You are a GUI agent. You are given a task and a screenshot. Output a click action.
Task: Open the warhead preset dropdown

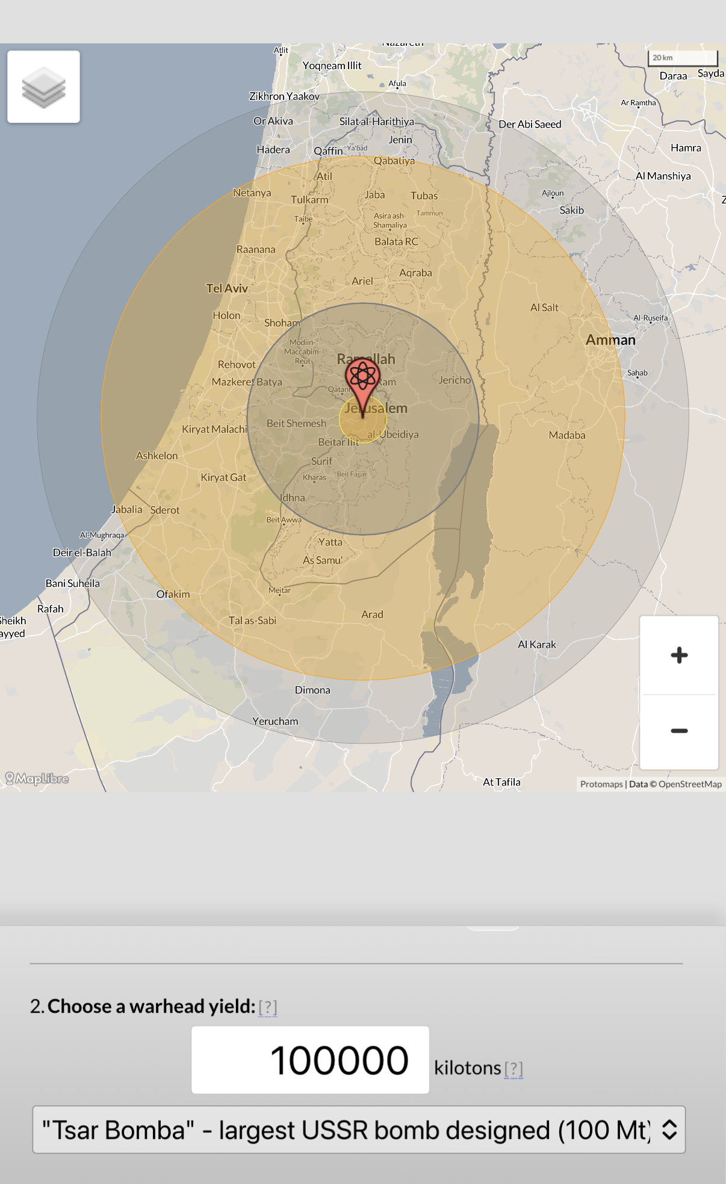click(x=359, y=1130)
